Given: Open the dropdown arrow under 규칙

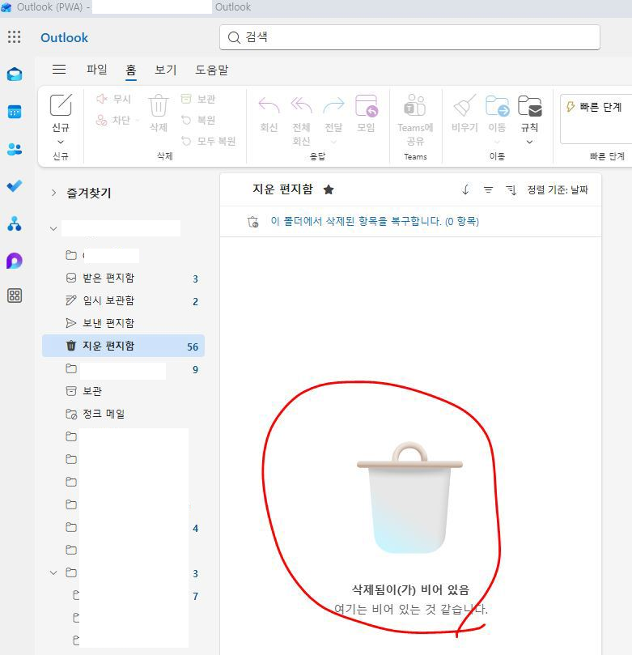Looking at the screenshot, I should tap(529, 142).
